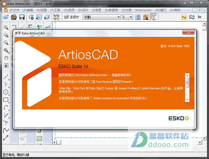This screenshot has height=159, width=209.
Task: Click canvas horizontal scroll left arrow
Action: click(54, 142)
